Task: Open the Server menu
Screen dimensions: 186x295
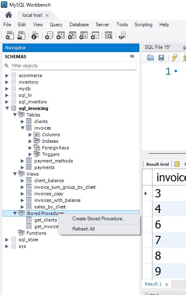Action: pos(102,25)
